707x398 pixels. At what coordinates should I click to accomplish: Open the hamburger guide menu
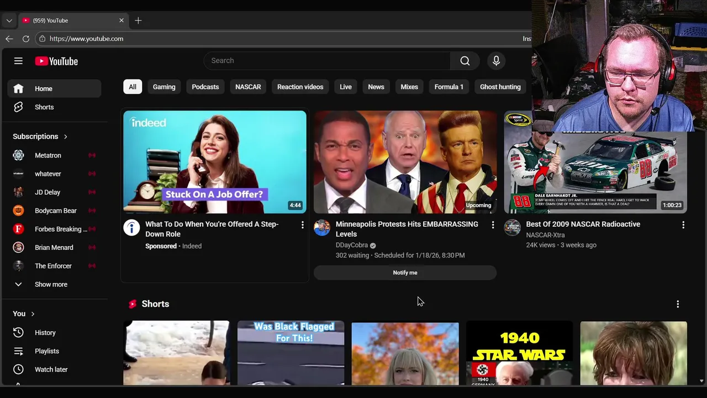[x=18, y=61]
